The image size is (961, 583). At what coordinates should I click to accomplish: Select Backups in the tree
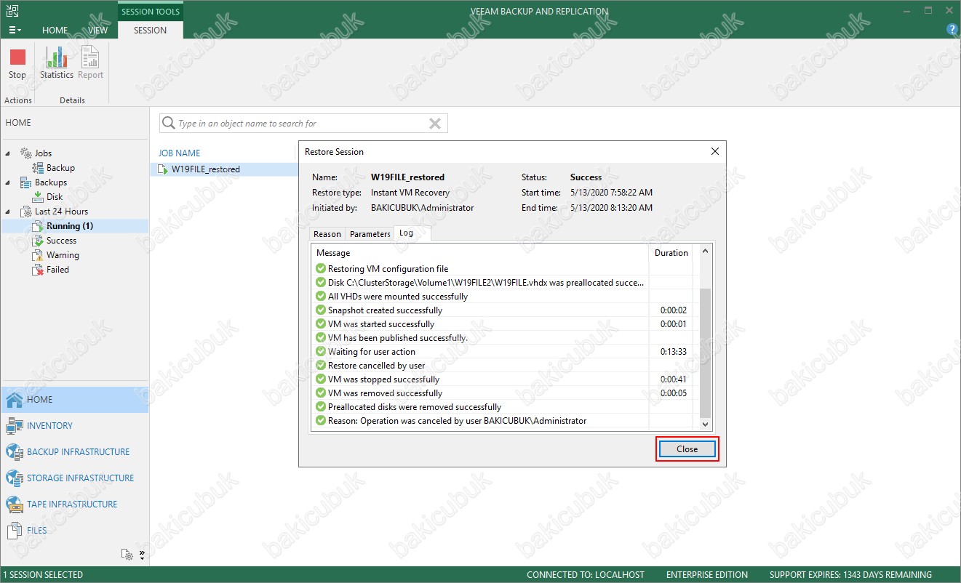[x=50, y=182]
